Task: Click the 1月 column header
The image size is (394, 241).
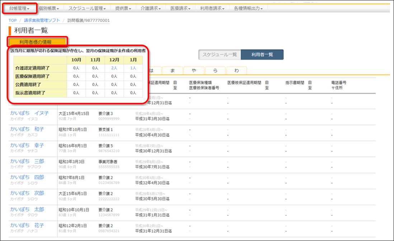Action: click(x=133, y=60)
